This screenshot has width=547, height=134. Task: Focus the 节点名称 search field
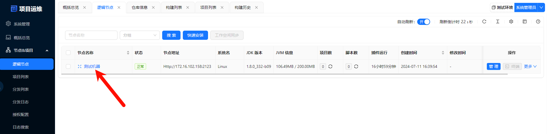click(91, 35)
